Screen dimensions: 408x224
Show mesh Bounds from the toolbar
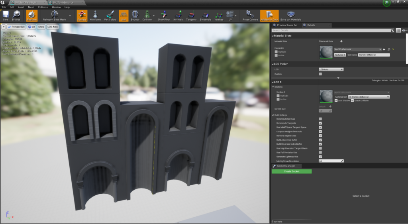point(135,15)
